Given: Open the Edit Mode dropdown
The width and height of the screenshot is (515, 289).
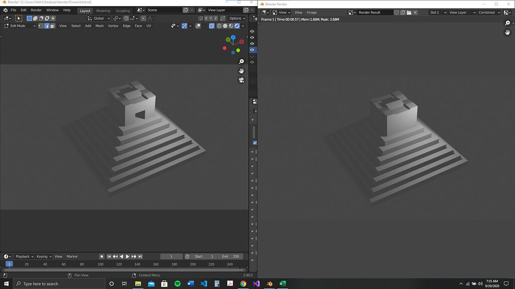Looking at the screenshot, I should point(20,26).
